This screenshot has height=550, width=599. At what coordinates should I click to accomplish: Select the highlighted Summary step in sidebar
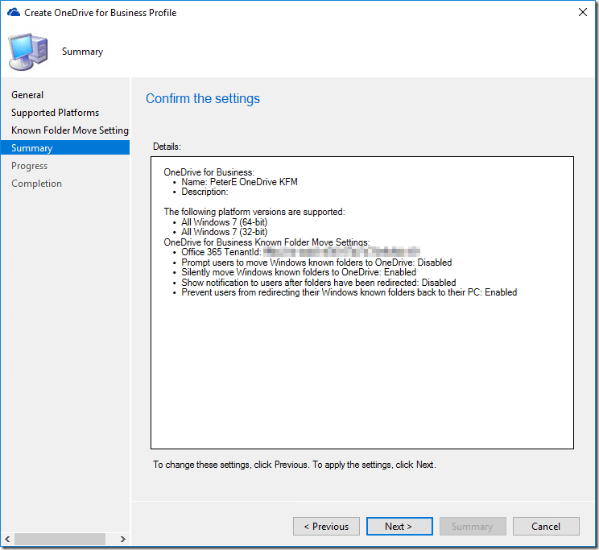(x=32, y=148)
